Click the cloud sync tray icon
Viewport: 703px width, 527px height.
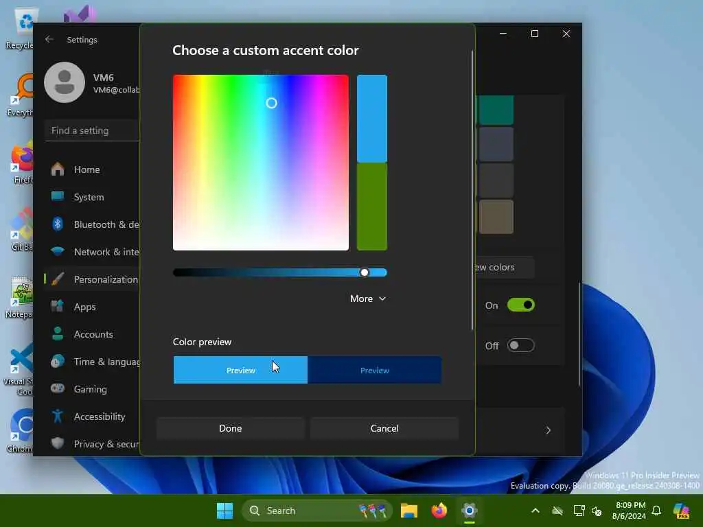(x=557, y=511)
